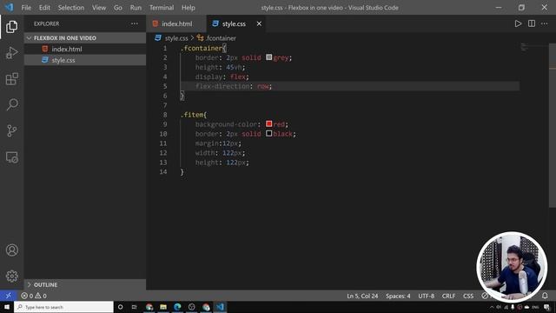The width and height of the screenshot is (556, 313).
Task: Open notifications bell in status bar
Action: [x=545, y=296]
